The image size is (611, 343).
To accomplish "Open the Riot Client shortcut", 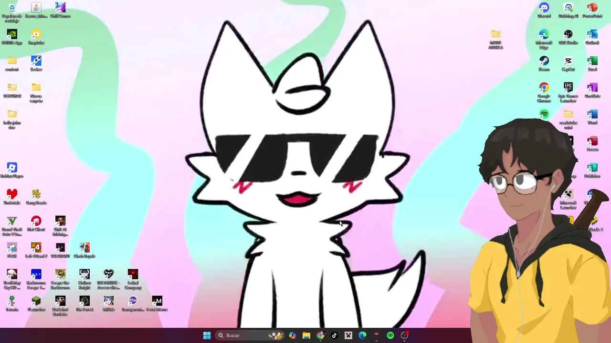I will point(36,224).
